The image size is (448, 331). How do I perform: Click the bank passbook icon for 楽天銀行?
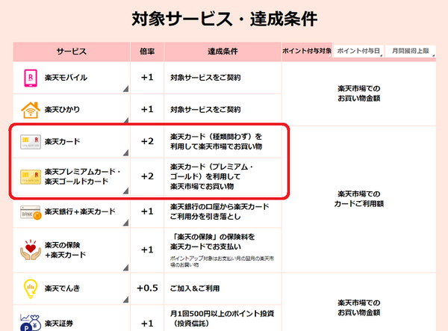click(x=31, y=212)
